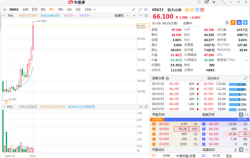
Task: Collapse the left sidebar panel toggle
Action: tap(4, 10)
